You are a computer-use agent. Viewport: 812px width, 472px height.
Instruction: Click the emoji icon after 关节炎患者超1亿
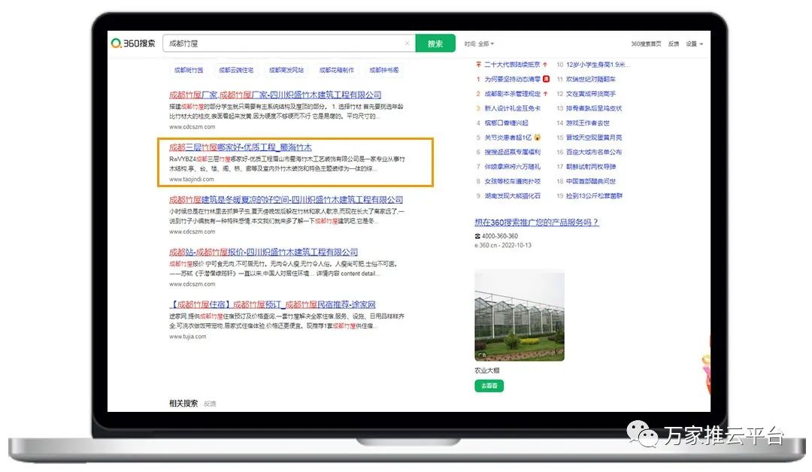(x=538, y=138)
